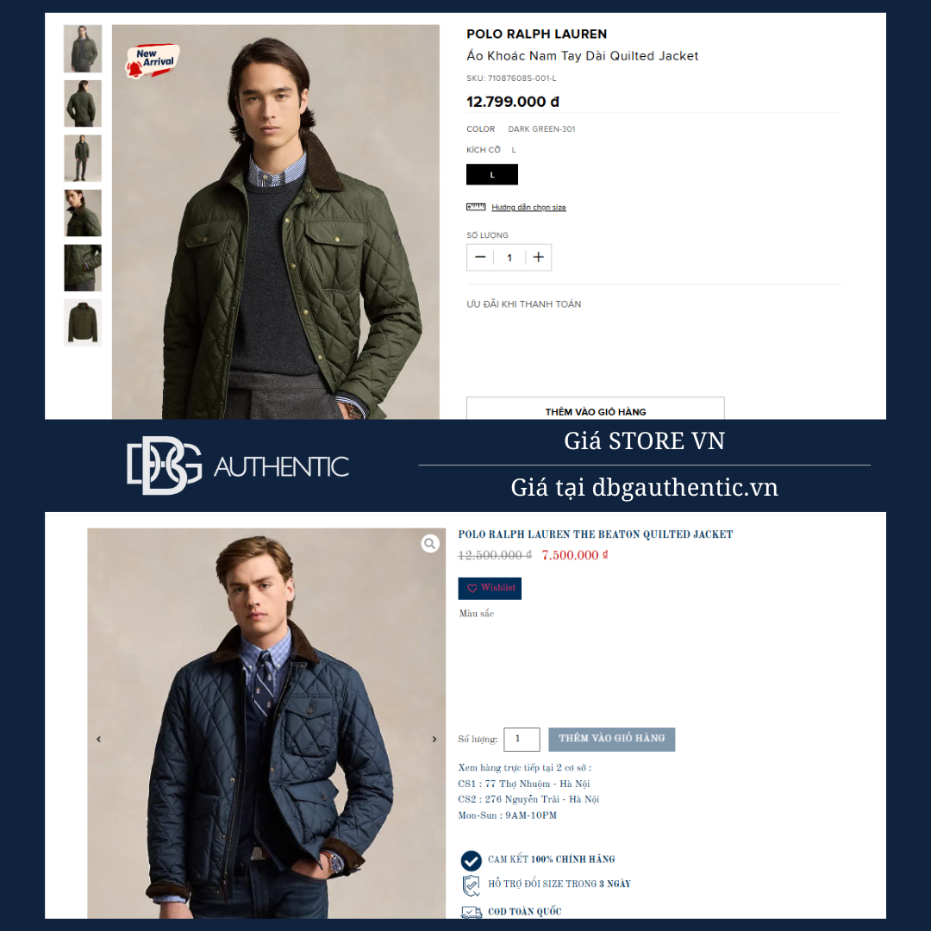Open the Hướng dẫn chọn size link

(x=528, y=207)
